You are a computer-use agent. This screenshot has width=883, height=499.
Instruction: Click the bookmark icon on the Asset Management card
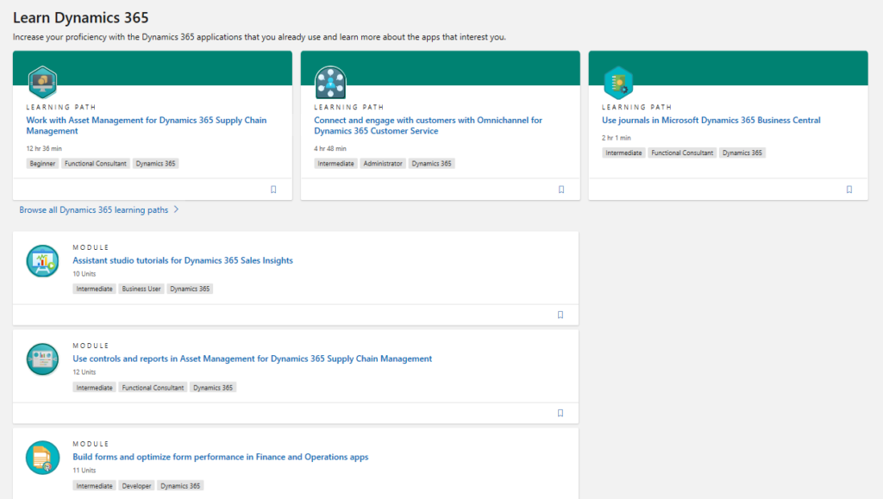click(x=273, y=189)
